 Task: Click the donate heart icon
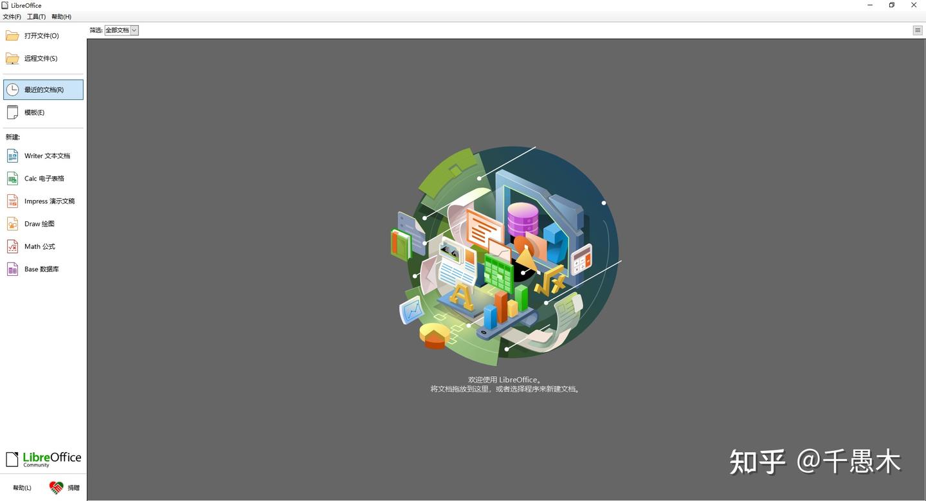coord(57,487)
